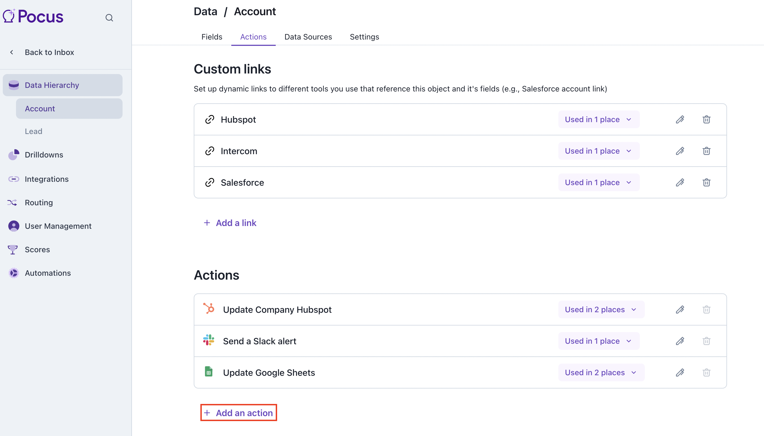Viewport: 764px width, 436px height.
Task: Select Lead in Data Hierarchy
Action: pos(33,131)
